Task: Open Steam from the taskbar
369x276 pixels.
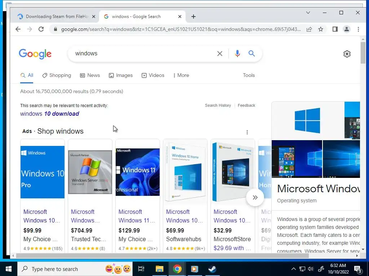Action: pos(213,269)
